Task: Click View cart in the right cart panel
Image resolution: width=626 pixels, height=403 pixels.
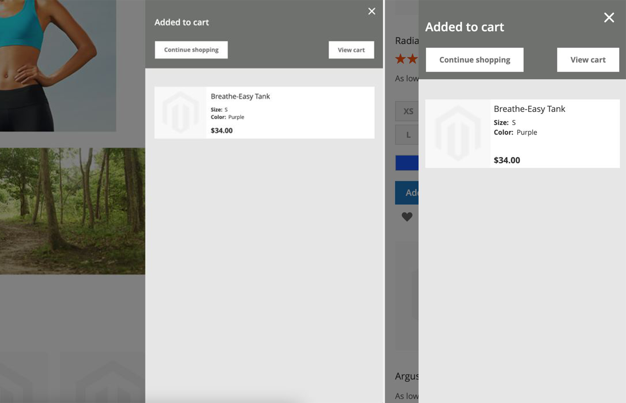Action: coord(588,60)
